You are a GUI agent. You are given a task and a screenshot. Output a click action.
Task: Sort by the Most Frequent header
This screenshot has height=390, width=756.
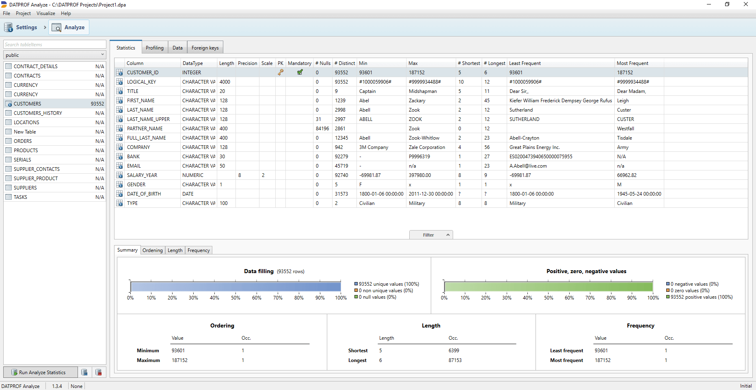pos(639,63)
